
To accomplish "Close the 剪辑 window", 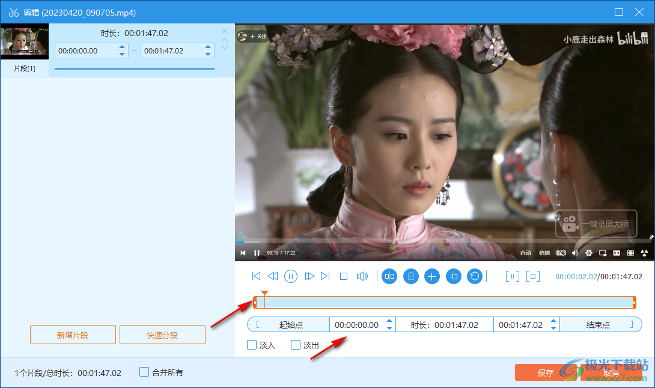I will tap(639, 12).
